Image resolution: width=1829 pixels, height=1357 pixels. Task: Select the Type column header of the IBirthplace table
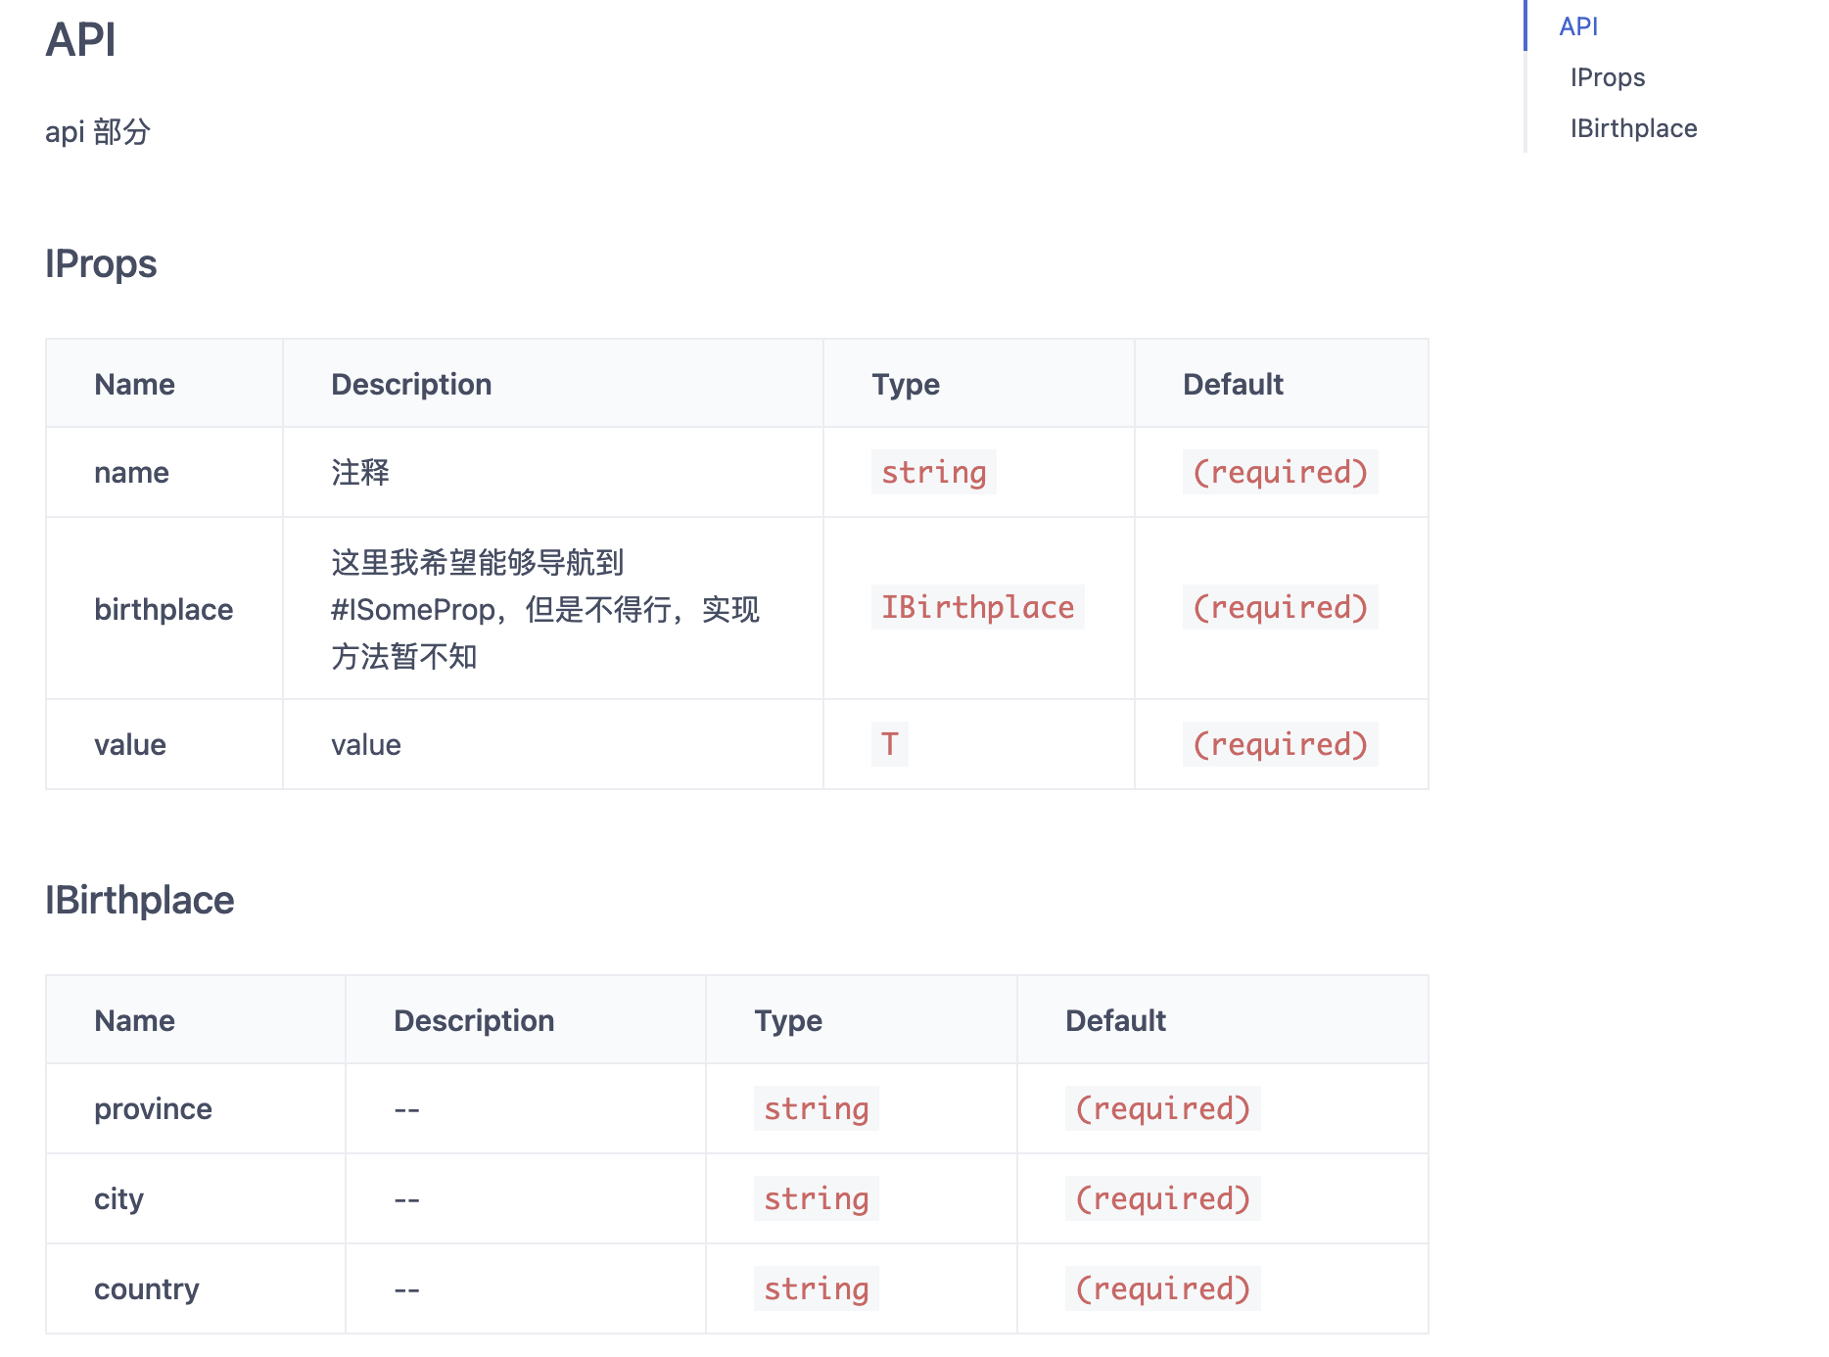pos(787,1019)
